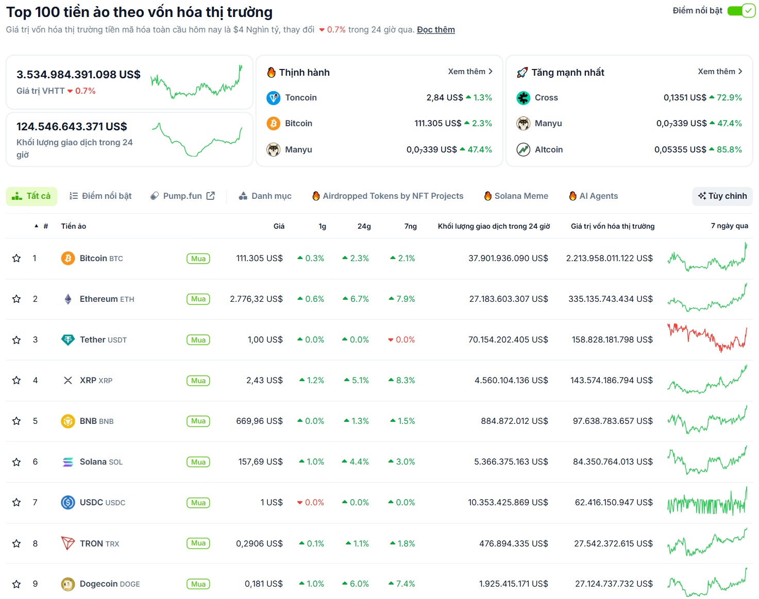Sort by 7ng change column header
759x599 pixels.
[x=411, y=226]
